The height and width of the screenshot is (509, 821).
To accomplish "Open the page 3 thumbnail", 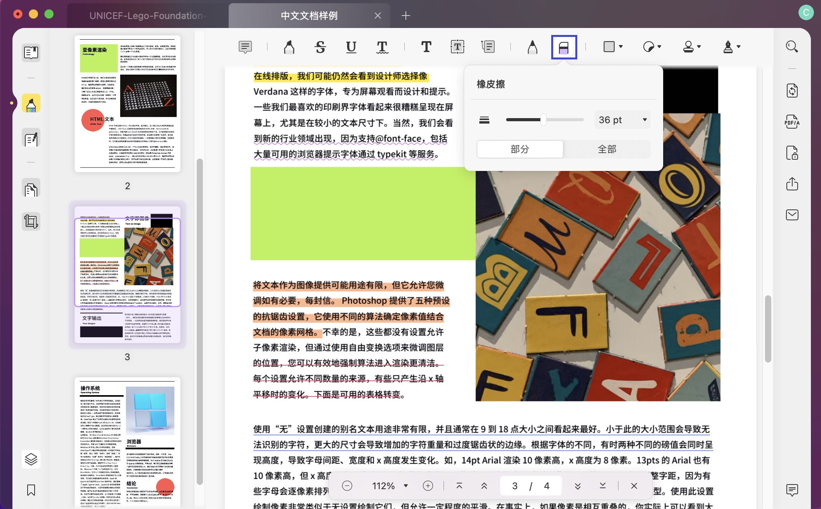I will 128,275.
